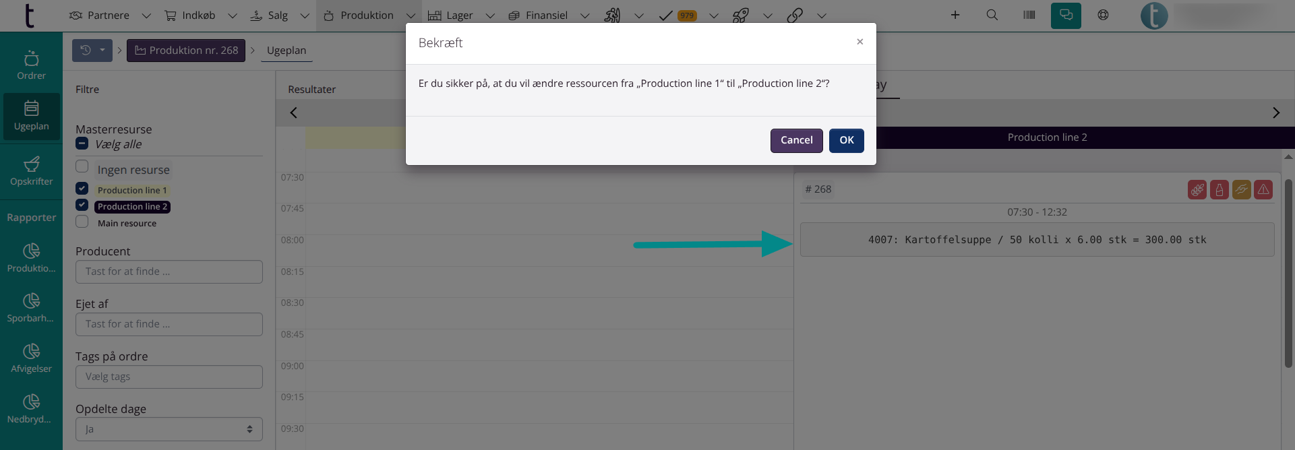Viewport: 1295px width, 450px height.
Task: Confirm the resource change with OK
Action: click(x=846, y=140)
